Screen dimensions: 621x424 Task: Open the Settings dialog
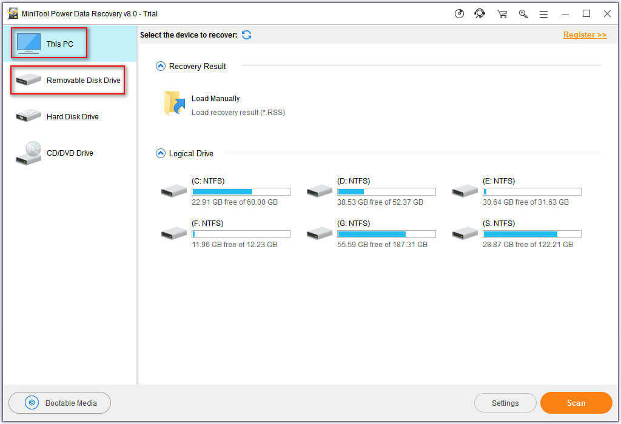[505, 403]
